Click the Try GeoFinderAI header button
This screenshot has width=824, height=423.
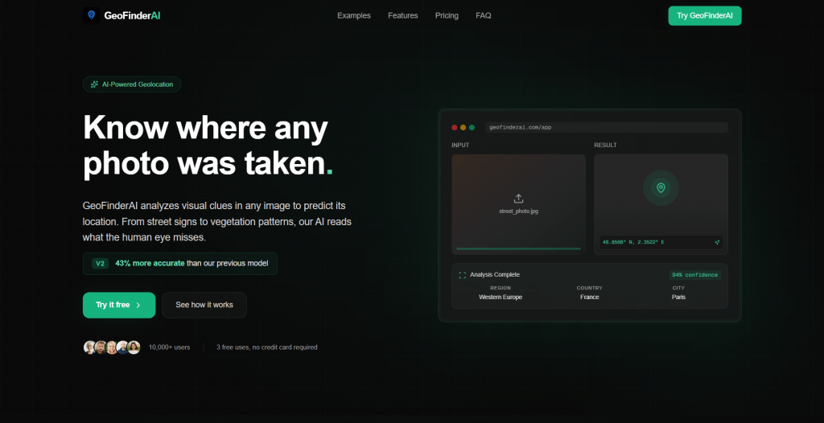(x=705, y=16)
